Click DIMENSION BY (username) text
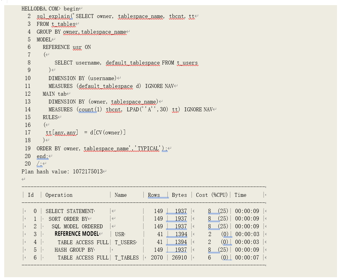The height and width of the screenshot is (279, 340). (82, 78)
